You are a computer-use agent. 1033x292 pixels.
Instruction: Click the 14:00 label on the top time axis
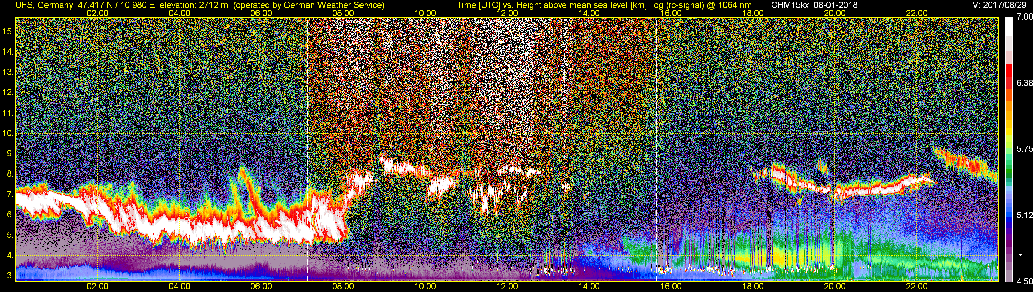click(589, 13)
